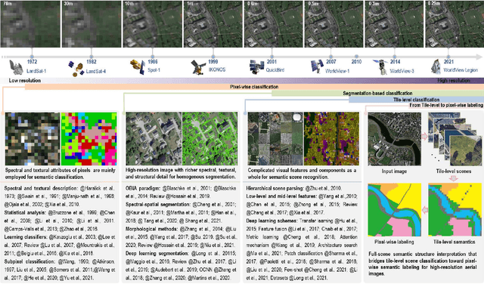Screen dimensions: 484x284
Task: Select the WorldView-3 satellite icon
Action: (381, 67)
